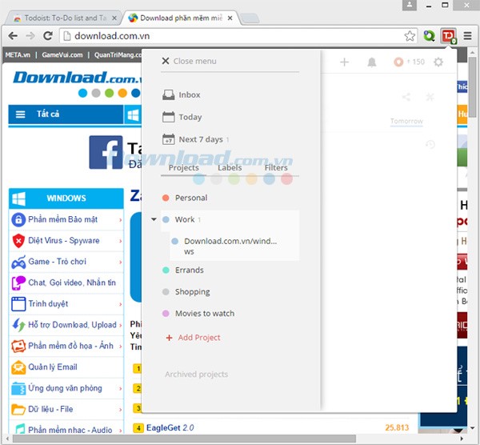Open the Inbox view

(189, 95)
